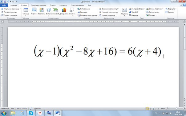Open Skype from the taskbar
The width and height of the screenshot is (186, 116).
click(x=31, y=113)
